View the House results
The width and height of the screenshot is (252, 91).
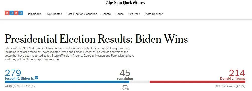tap(119, 14)
